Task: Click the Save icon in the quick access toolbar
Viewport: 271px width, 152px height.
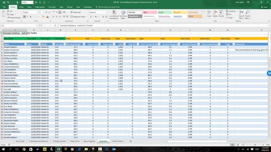Action: coord(4,3)
